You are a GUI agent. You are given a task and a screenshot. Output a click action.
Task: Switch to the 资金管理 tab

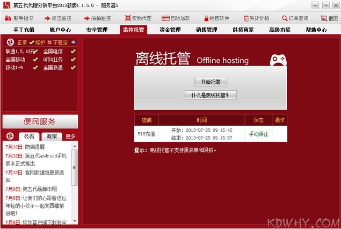click(170, 30)
